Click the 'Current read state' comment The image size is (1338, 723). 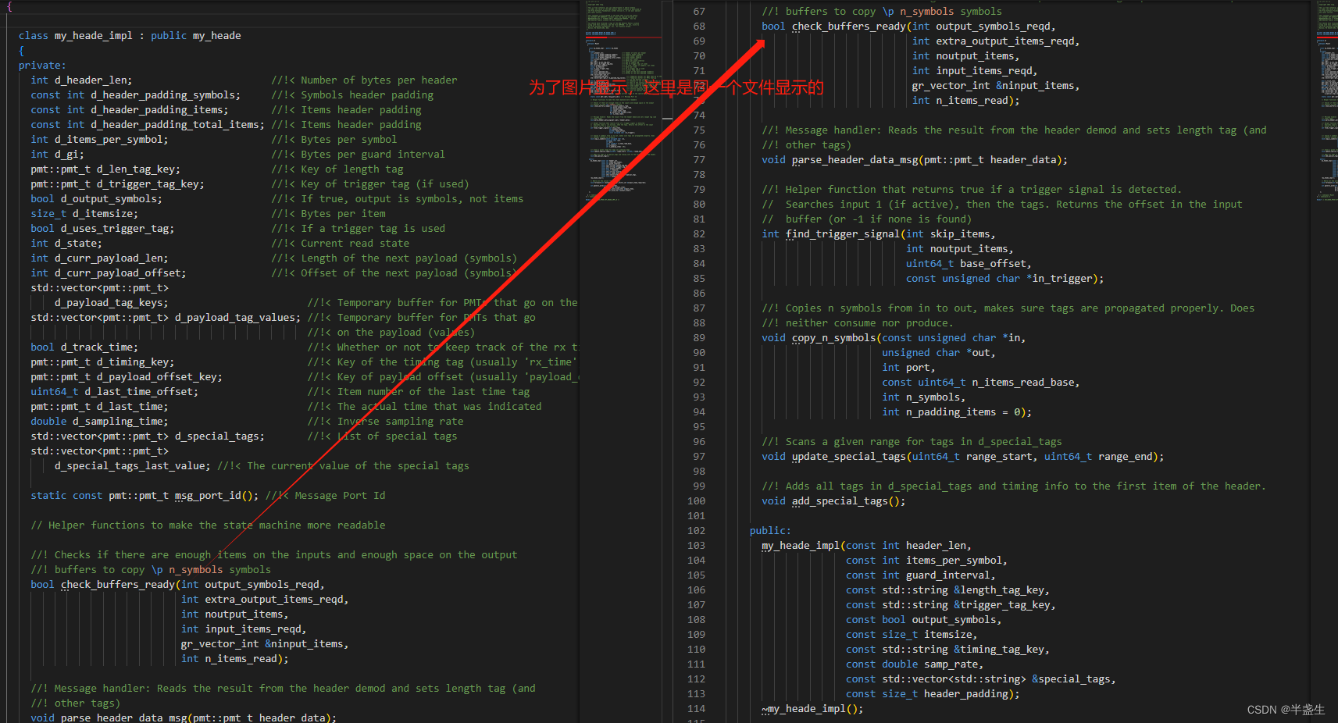[355, 244]
